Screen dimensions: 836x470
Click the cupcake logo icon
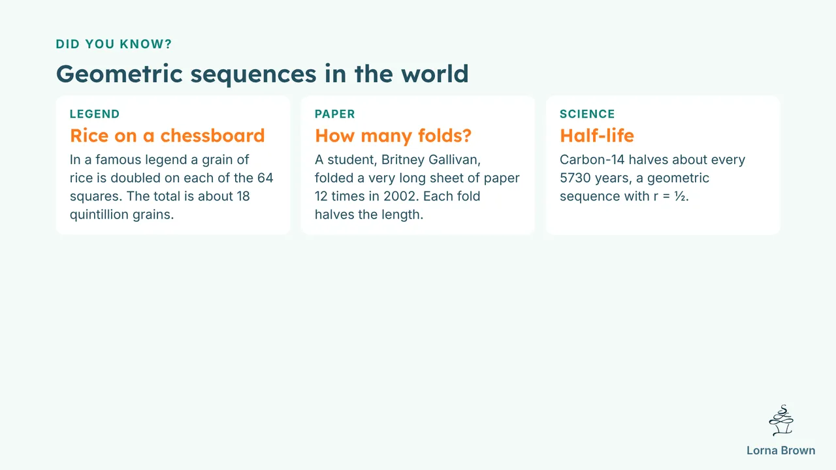pos(781,420)
